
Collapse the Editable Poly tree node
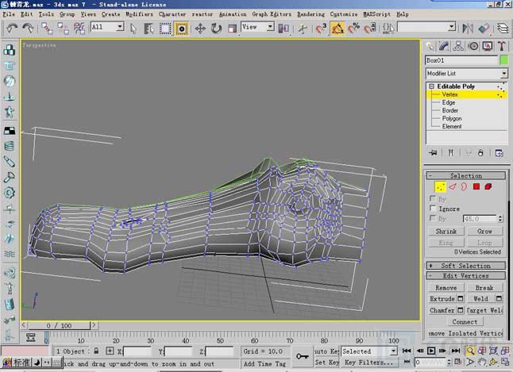(x=431, y=86)
